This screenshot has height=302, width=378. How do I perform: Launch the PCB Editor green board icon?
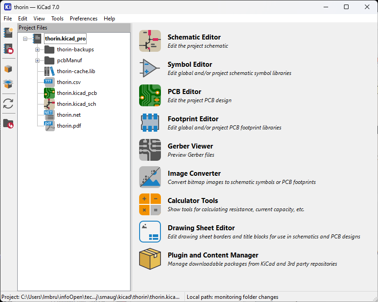point(150,95)
